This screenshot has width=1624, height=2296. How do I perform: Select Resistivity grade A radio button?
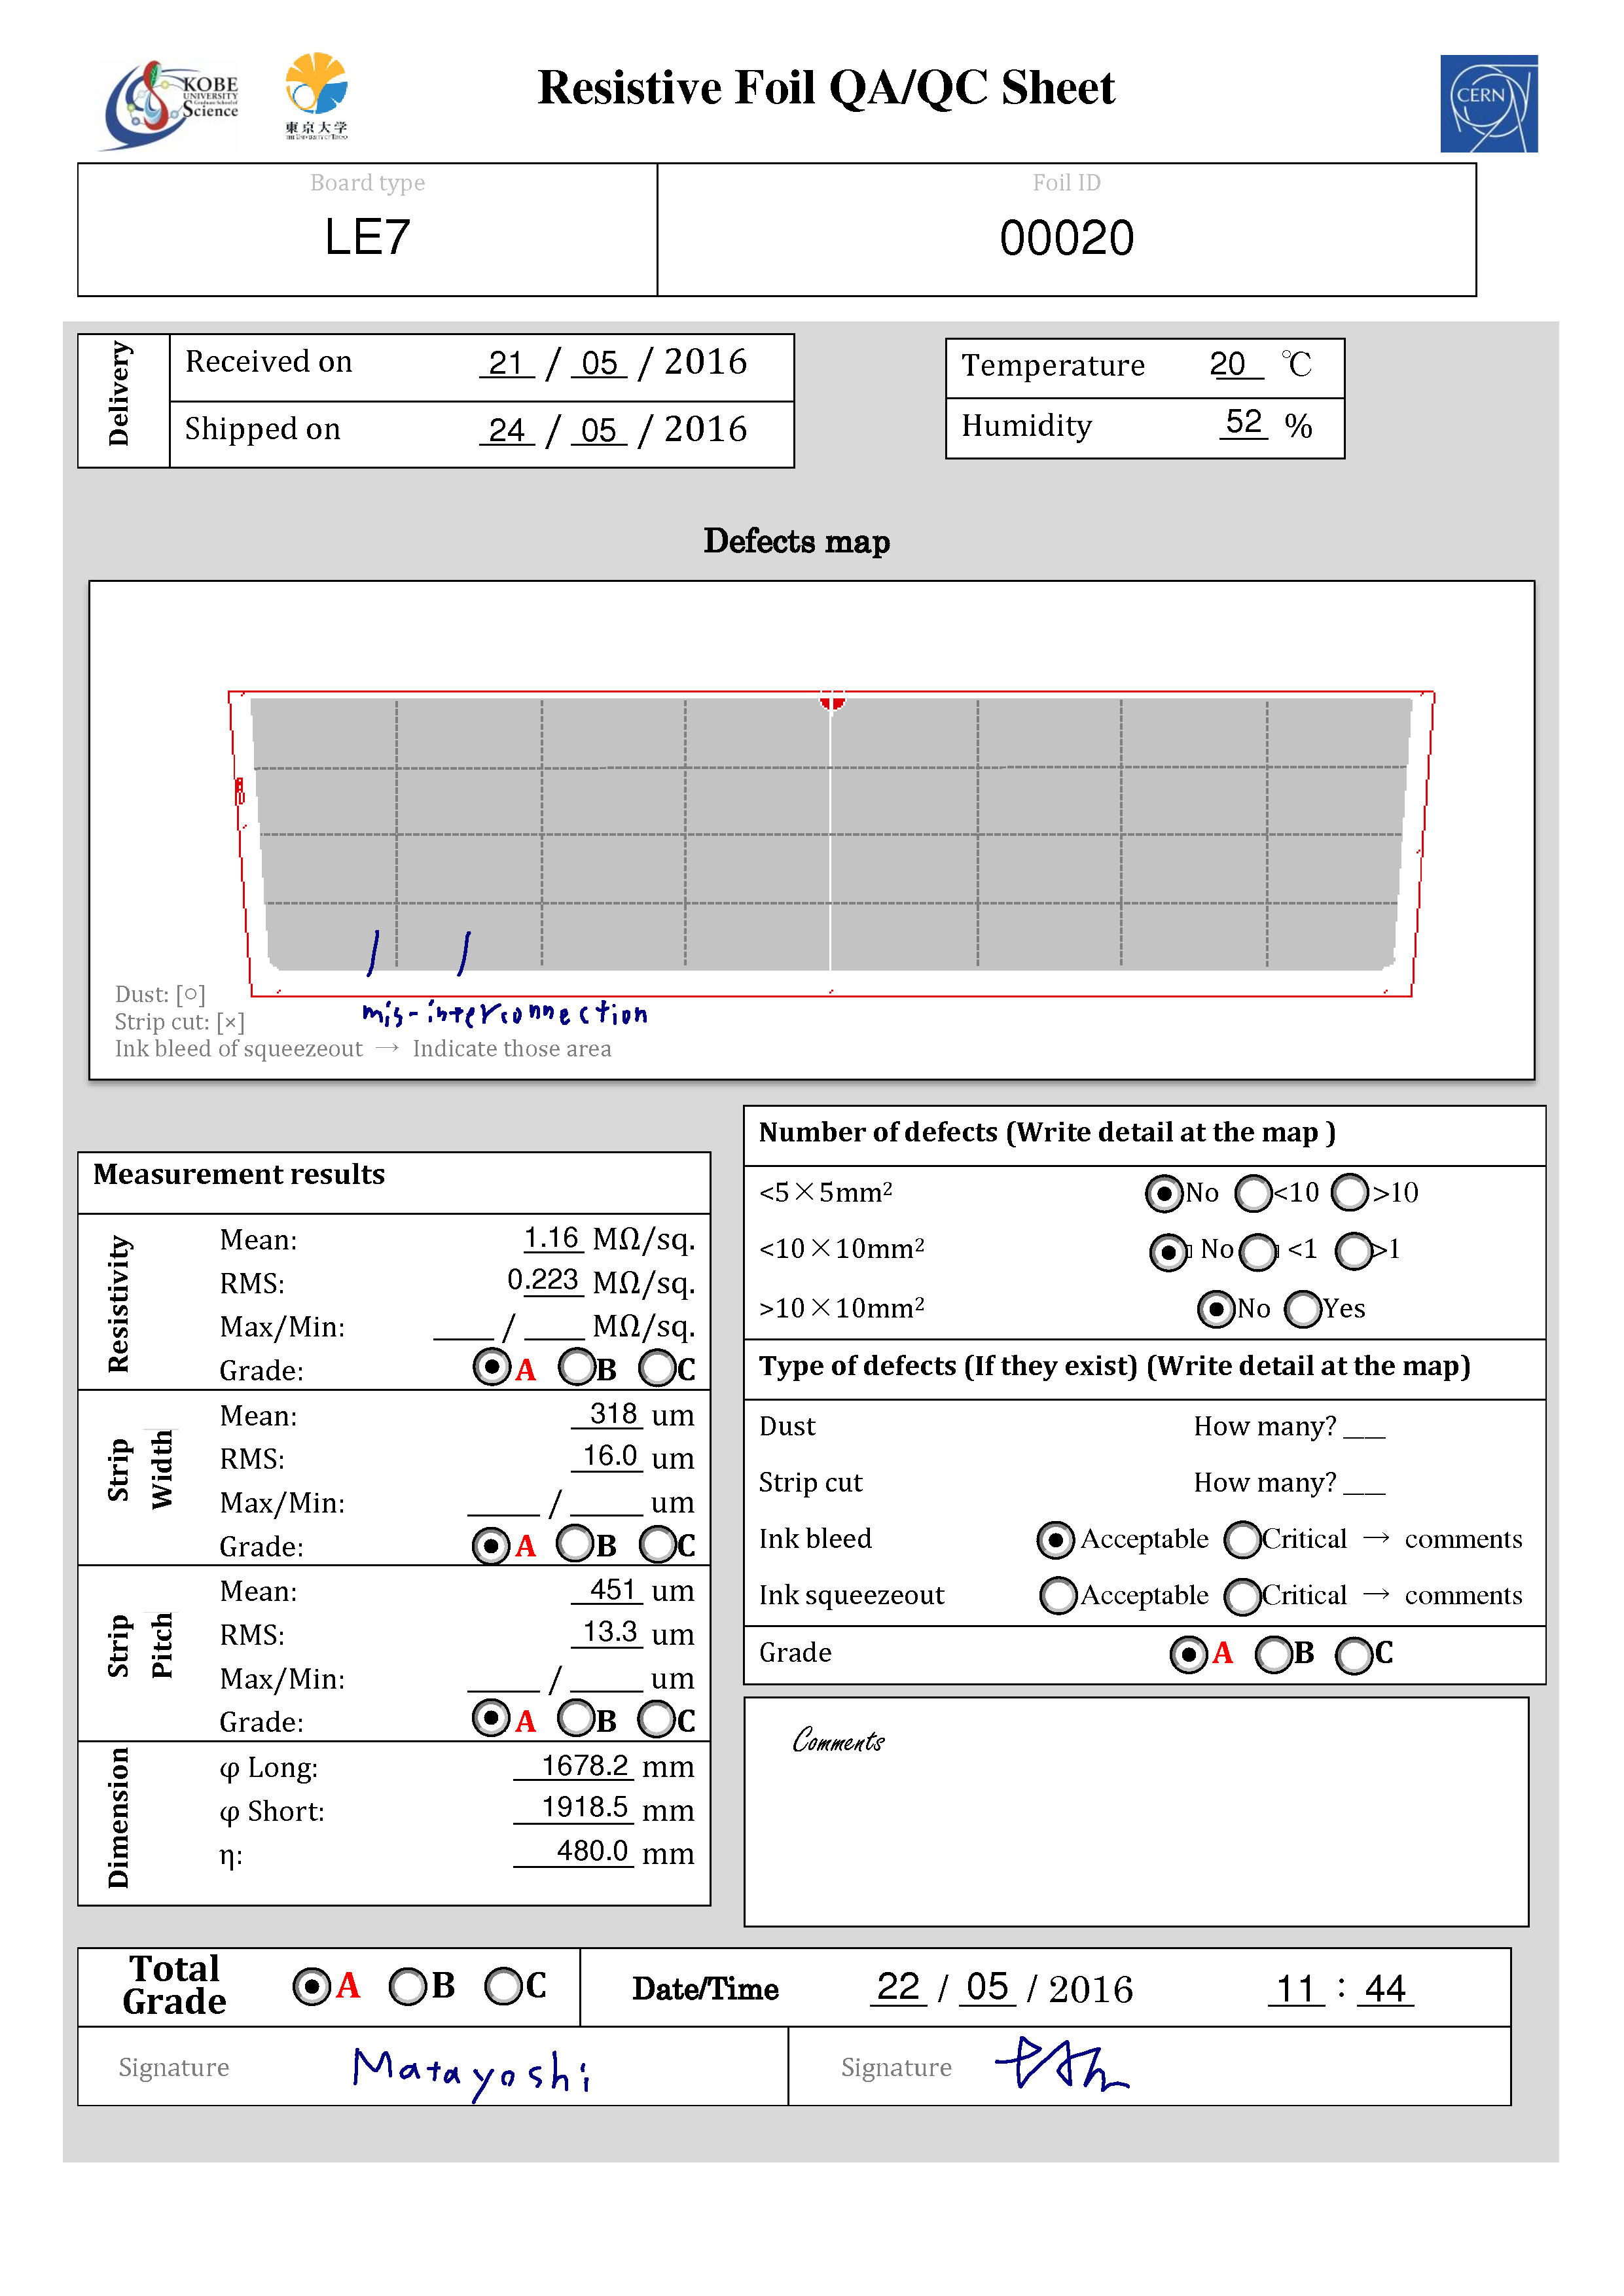[x=491, y=1366]
